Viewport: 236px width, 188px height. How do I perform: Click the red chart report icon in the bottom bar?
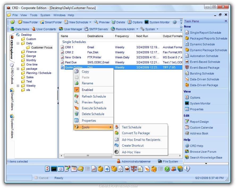pos(94,169)
